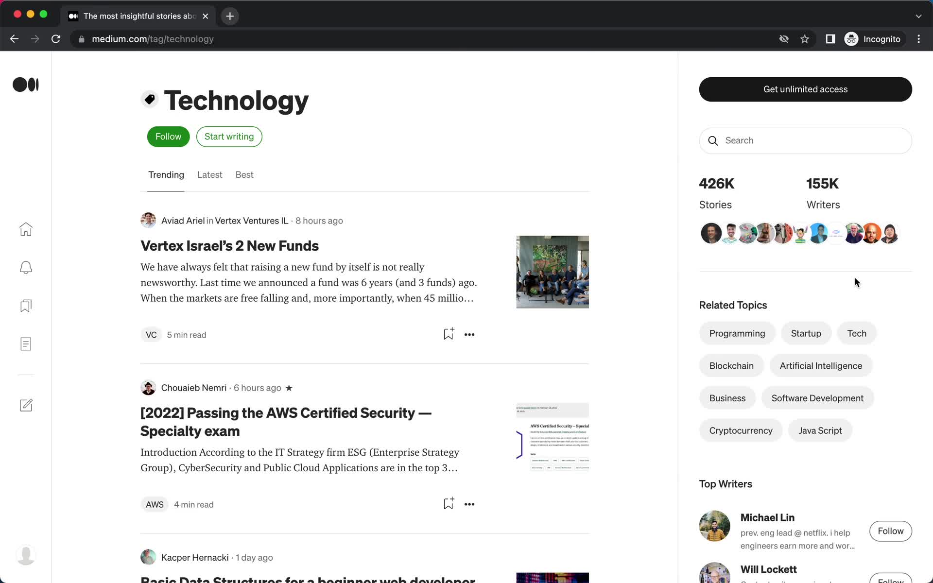
Task: Expand the Best tab option
Action: (x=245, y=174)
